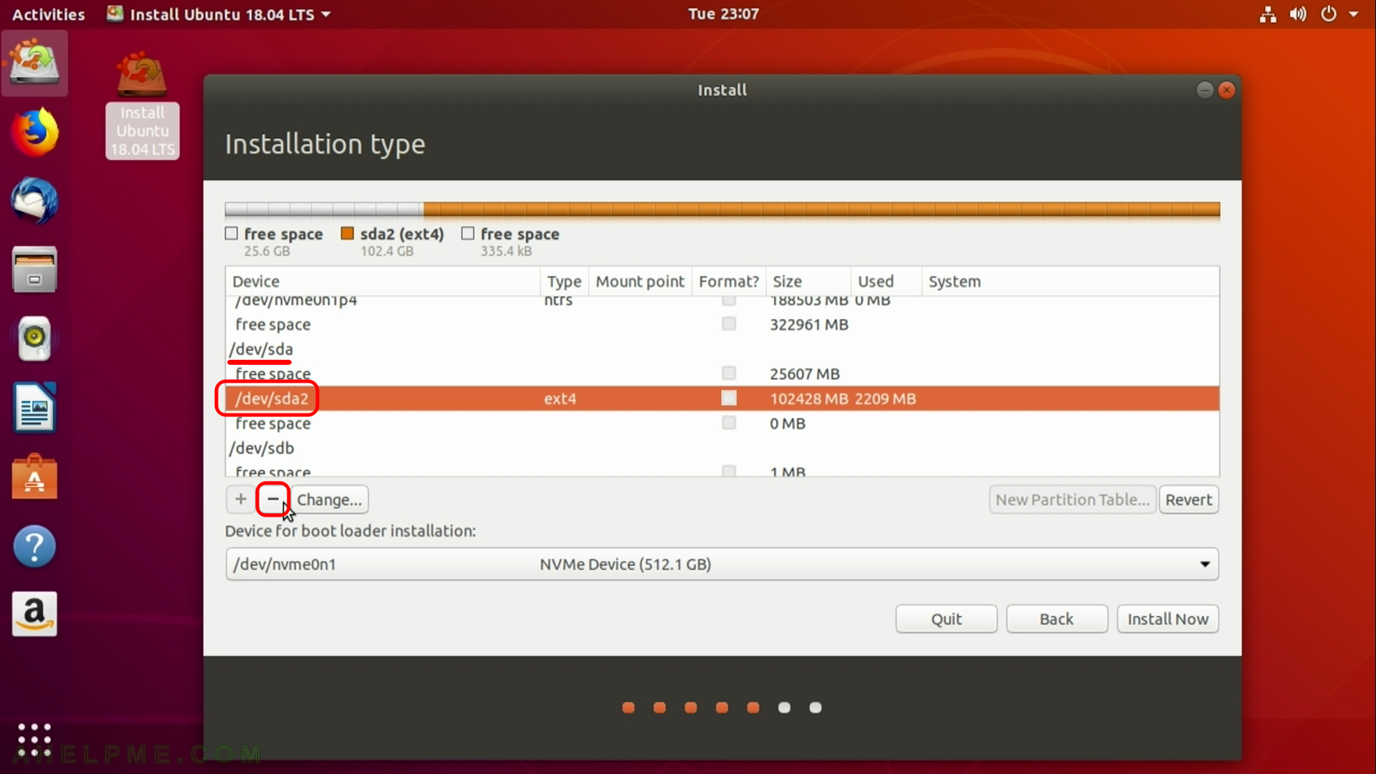Viewport: 1376px width, 774px height.
Task: Open boot loader device dropdown
Action: tap(722, 564)
